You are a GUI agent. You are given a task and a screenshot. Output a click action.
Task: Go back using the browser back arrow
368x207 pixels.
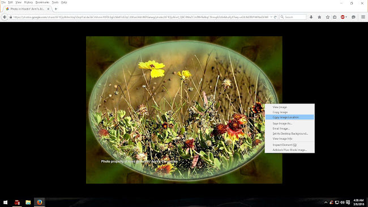[x=5, y=17]
